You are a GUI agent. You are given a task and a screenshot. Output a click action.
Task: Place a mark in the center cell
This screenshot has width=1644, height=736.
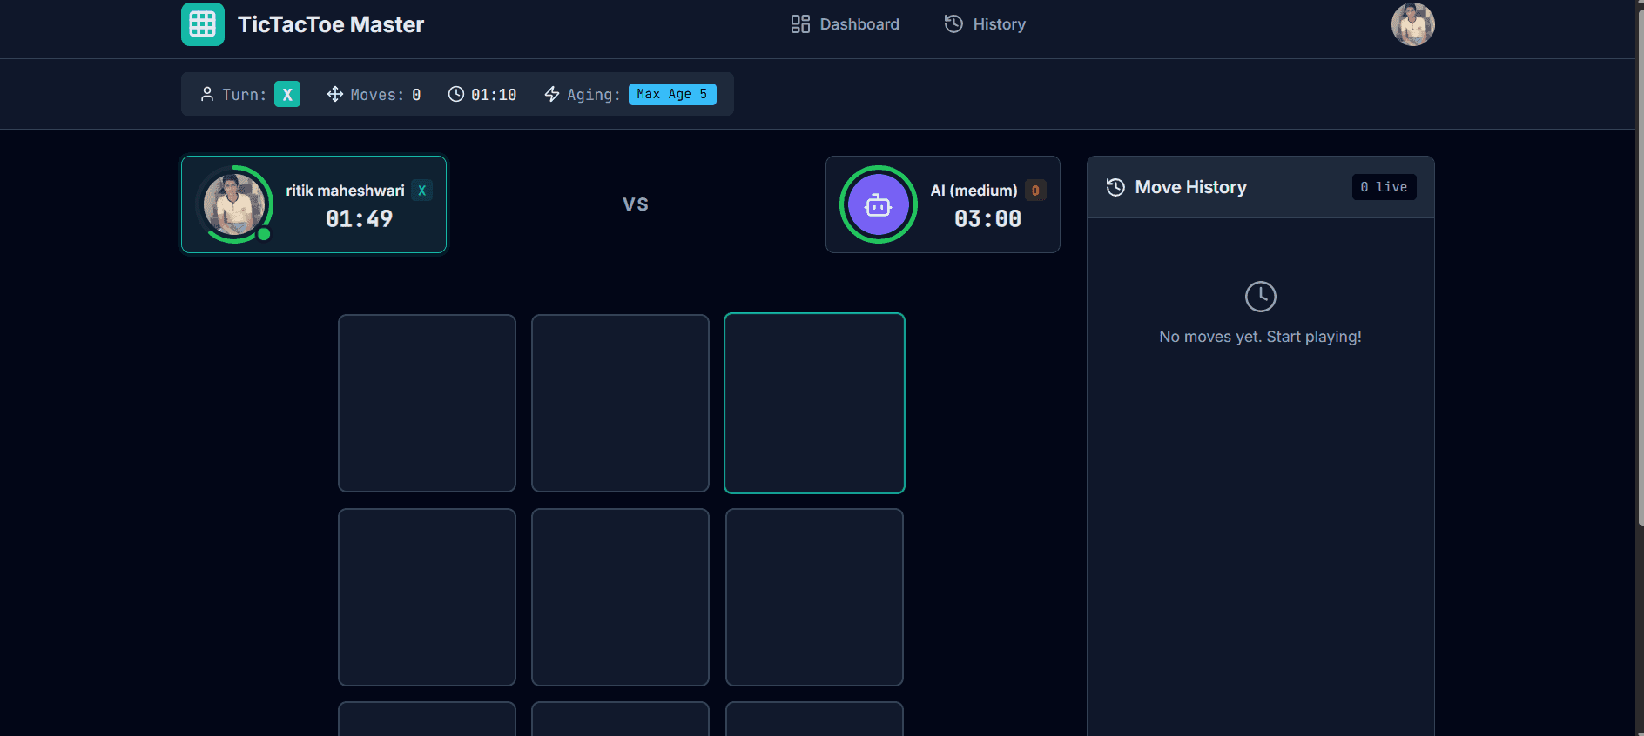pyautogui.click(x=620, y=597)
